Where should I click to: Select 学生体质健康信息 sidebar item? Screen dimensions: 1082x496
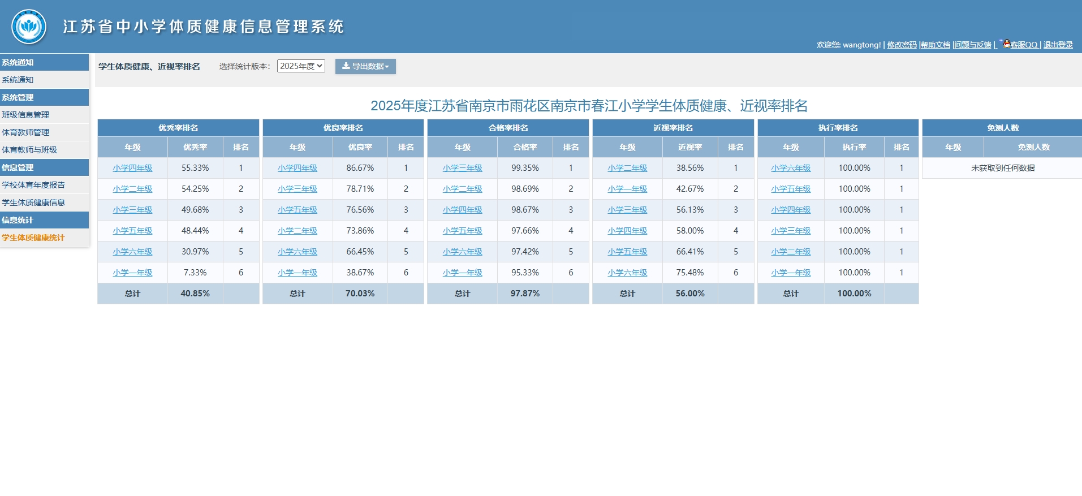[33, 202]
